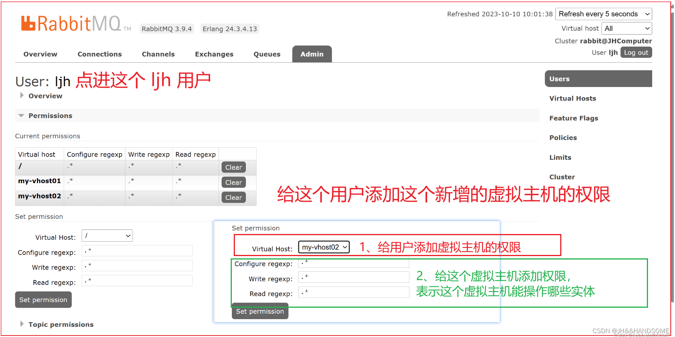Click the left Read regexp input field
675x337 pixels.
point(137,281)
